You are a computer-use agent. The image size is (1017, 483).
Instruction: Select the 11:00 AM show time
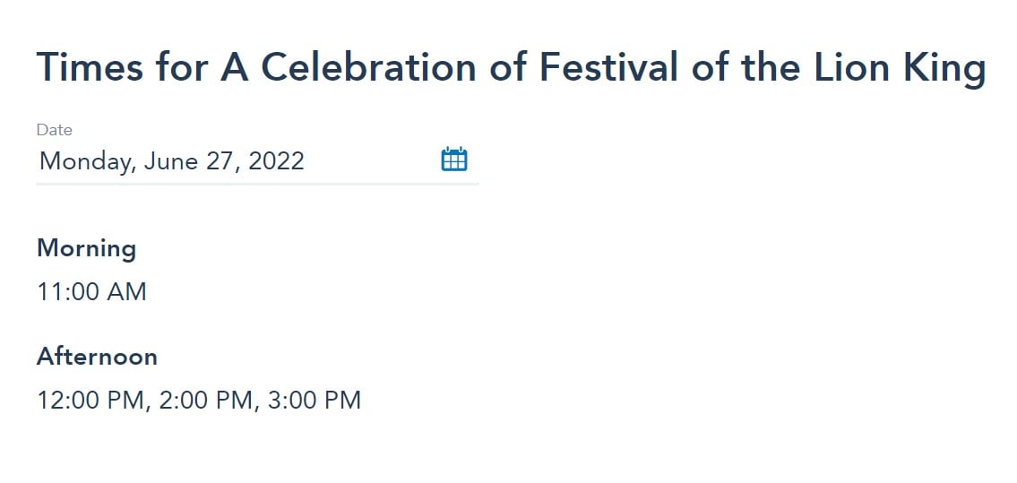pyautogui.click(x=91, y=292)
